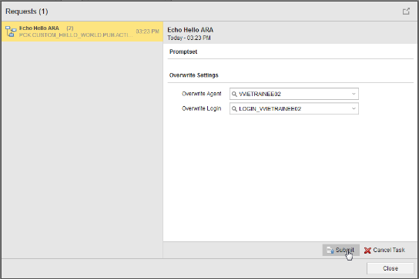
Task: Click the (2) count beside Echo Hello ARA
Action: (x=70, y=28)
